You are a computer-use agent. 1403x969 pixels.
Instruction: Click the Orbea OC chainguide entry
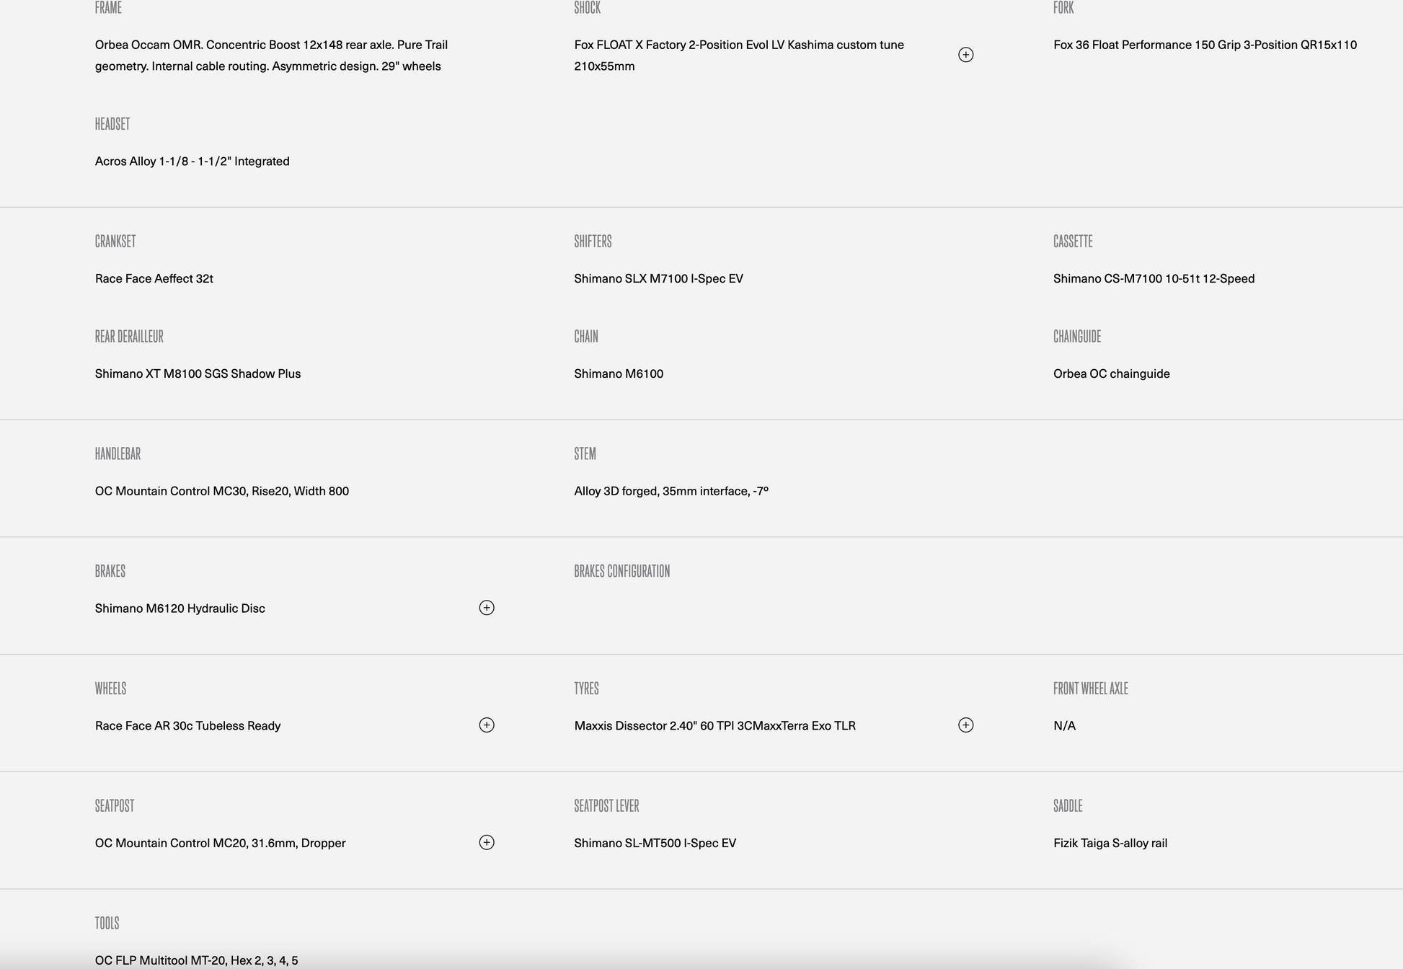coord(1111,373)
